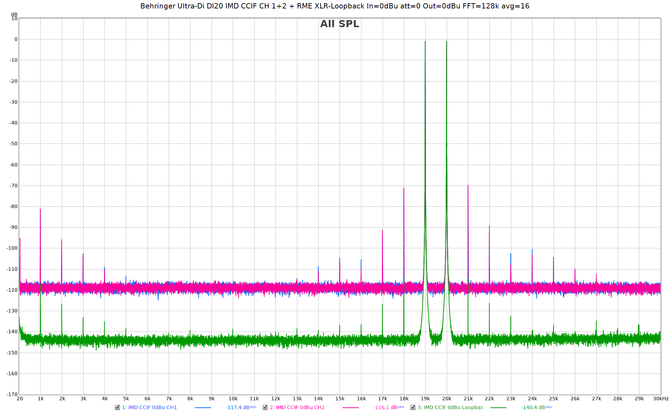Viewport: 670px width, 413px height.
Task: Click the dB unit label on vertical axis
Action: 14,14
